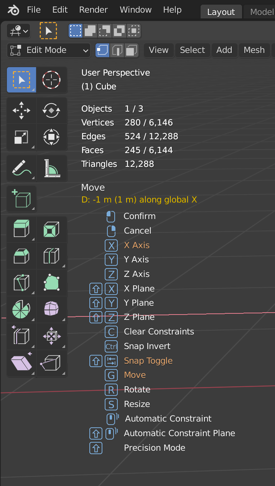Click the 'Clear Constraints' shortcut entry
The height and width of the screenshot is (486, 275).
pos(159,332)
